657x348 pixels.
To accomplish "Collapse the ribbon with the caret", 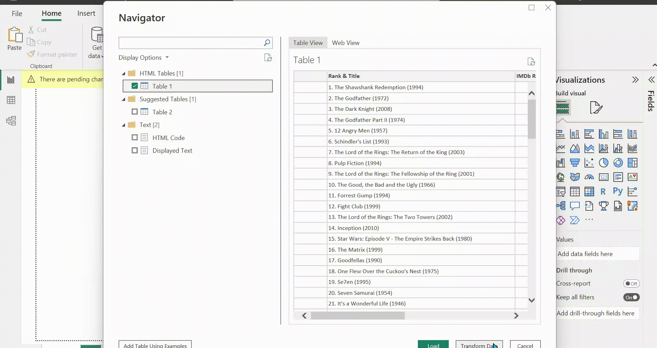I will point(654,65).
